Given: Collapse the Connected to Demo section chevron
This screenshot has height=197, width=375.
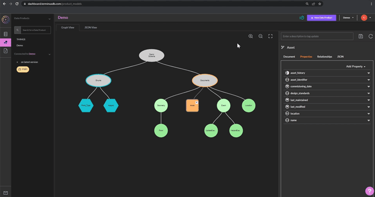Looking at the screenshot, I should tap(49, 54).
